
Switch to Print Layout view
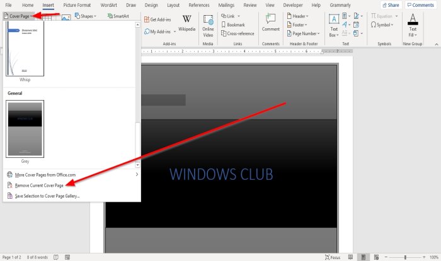[364, 257]
